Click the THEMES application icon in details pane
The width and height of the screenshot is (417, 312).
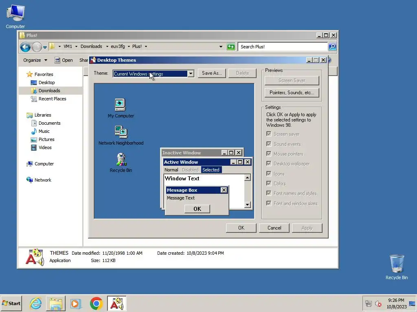(x=35, y=257)
